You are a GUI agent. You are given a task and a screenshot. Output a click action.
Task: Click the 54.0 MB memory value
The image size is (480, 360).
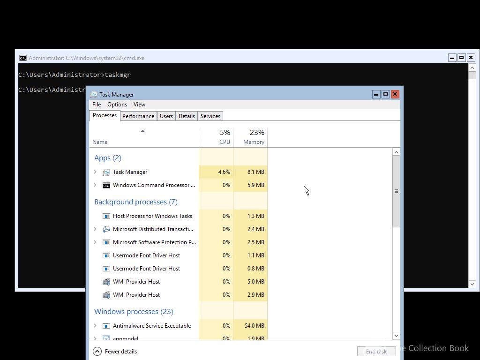tap(255, 326)
